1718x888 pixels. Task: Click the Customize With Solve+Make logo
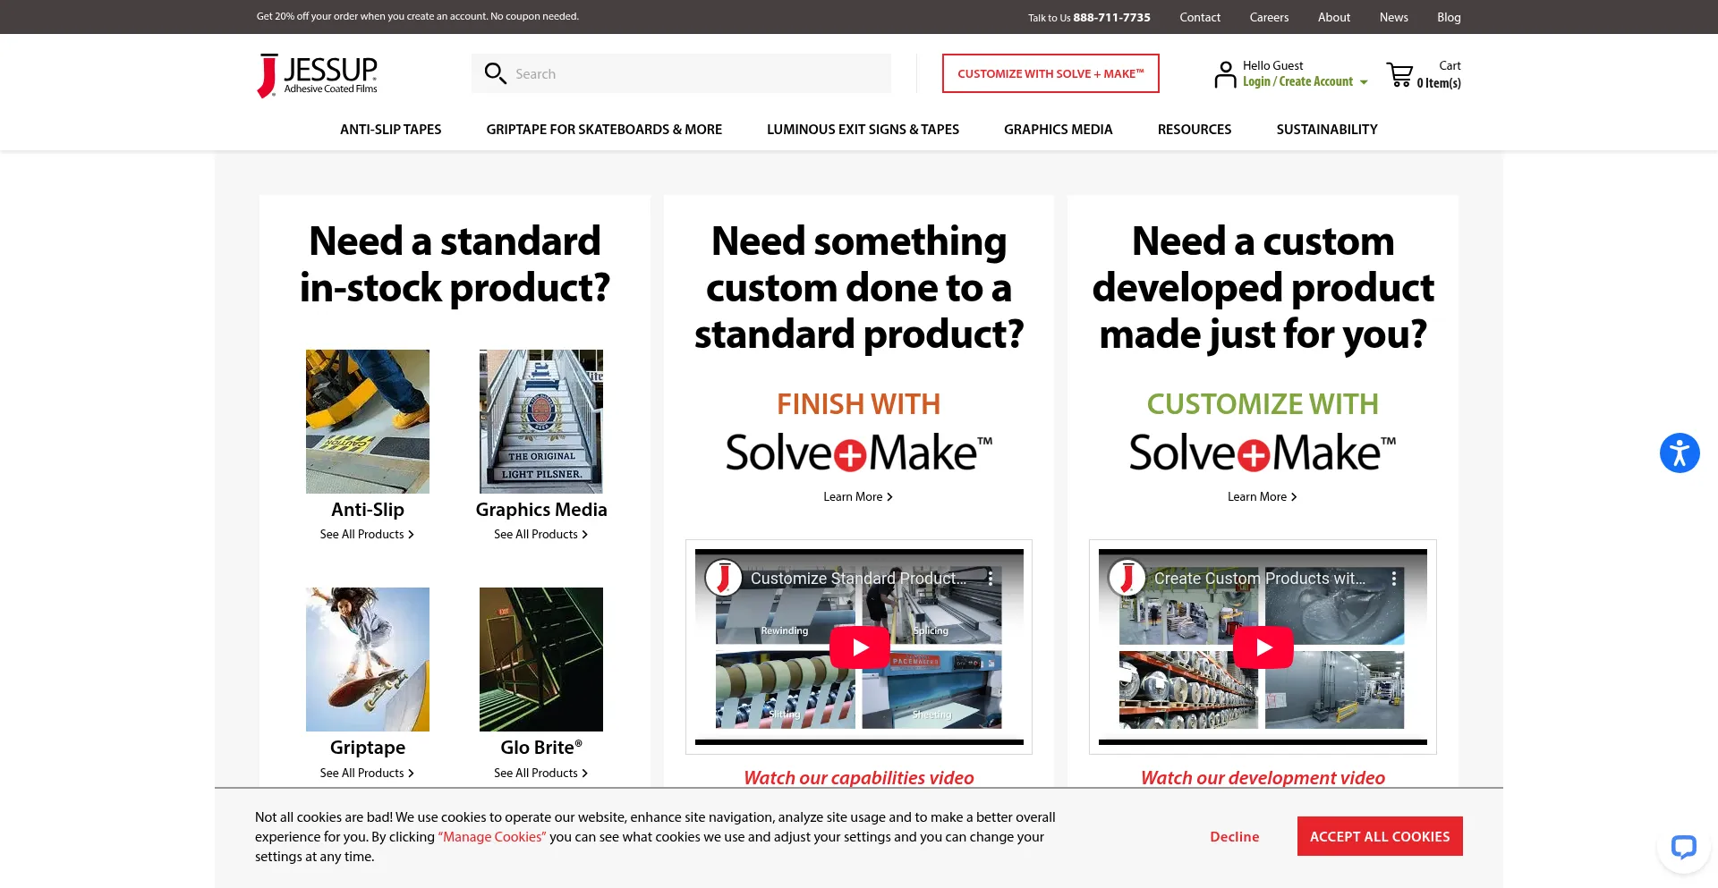pos(1263,452)
